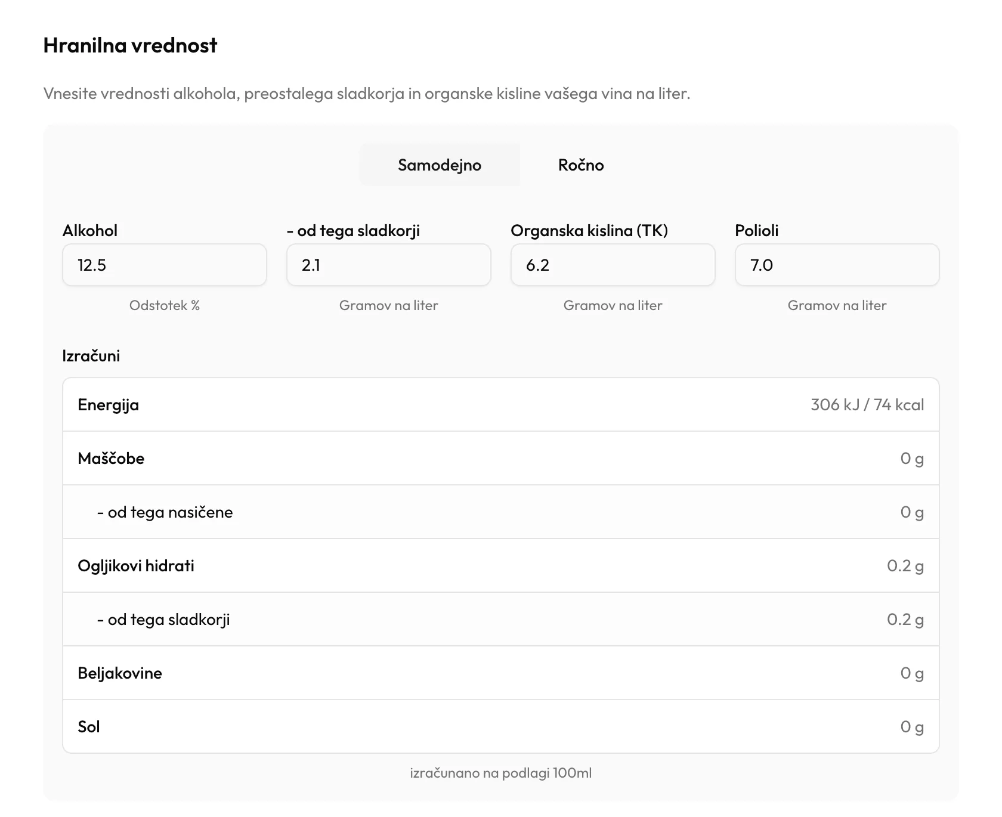Click the Alkohol input field
This screenshot has height=817, width=1002.
click(x=165, y=265)
